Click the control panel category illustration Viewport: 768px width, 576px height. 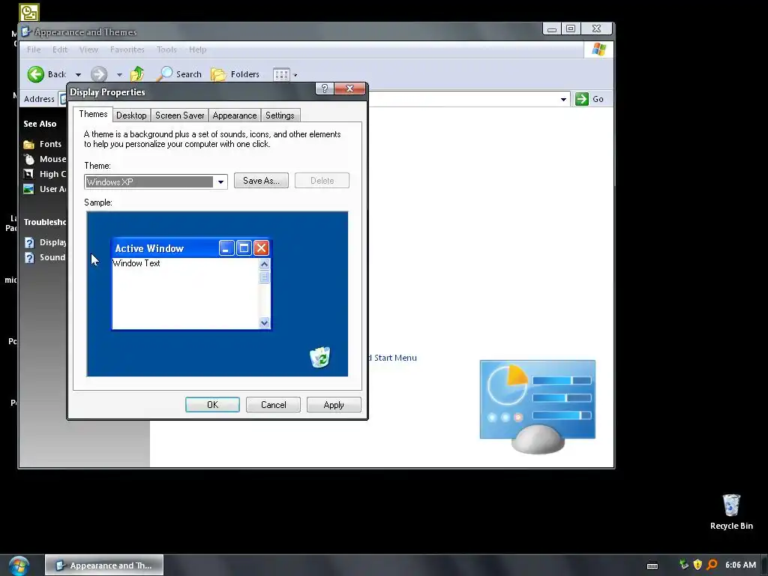point(538,407)
